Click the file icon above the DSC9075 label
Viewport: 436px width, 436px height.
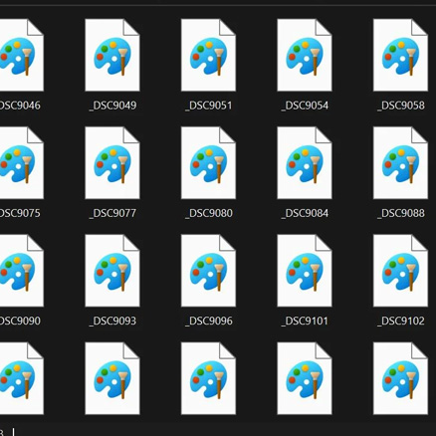22,163
